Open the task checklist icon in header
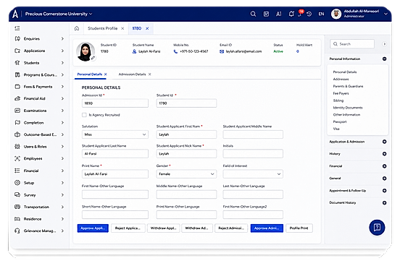Image resolution: width=400 pixels, height=266 pixels. (x=266, y=14)
